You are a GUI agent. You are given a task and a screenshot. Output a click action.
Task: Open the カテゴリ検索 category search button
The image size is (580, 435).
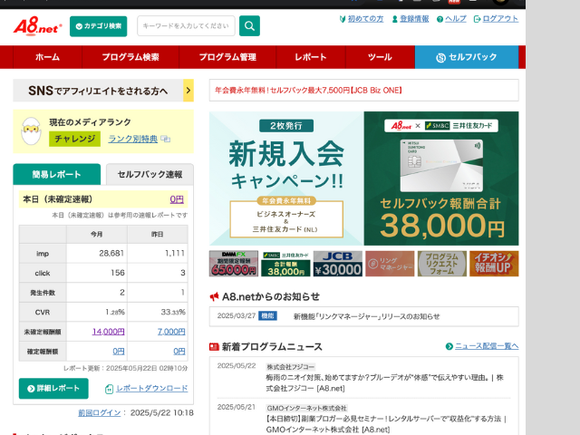click(98, 26)
